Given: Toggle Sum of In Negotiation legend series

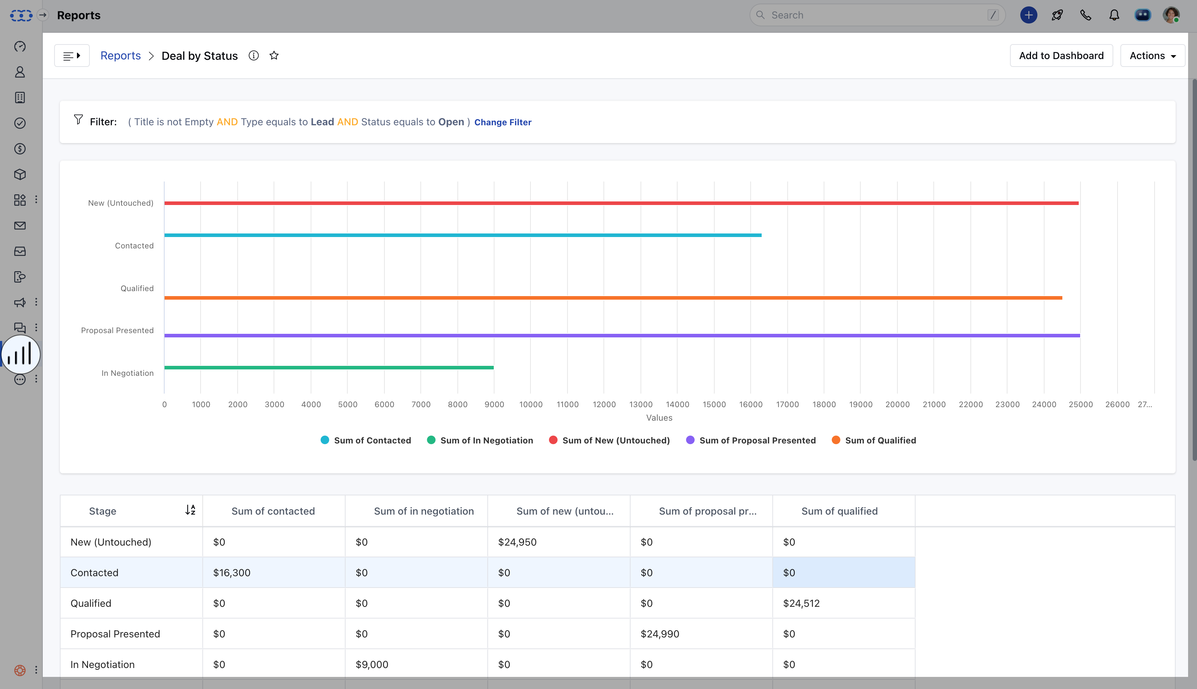Looking at the screenshot, I should [480, 440].
